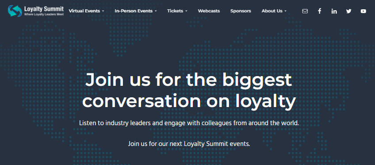375x165 pixels.
Task: Expand the About Us dropdown arrow
Action: coord(286,11)
